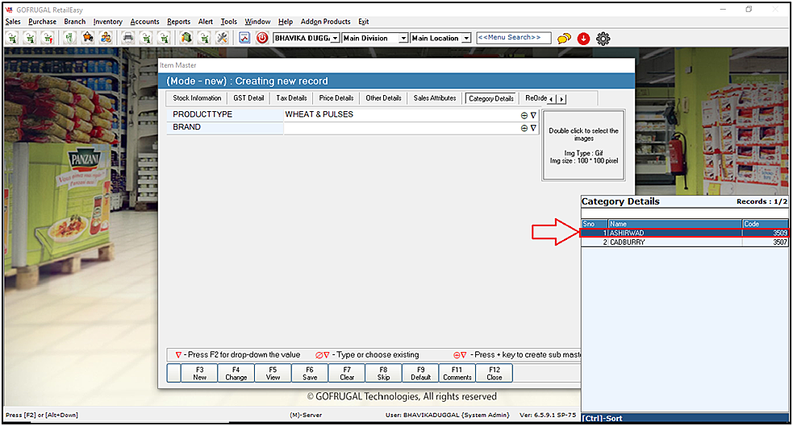The height and width of the screenshot is (426, 793).
Task: Click the red power button icon
Action: click(262, 39)
